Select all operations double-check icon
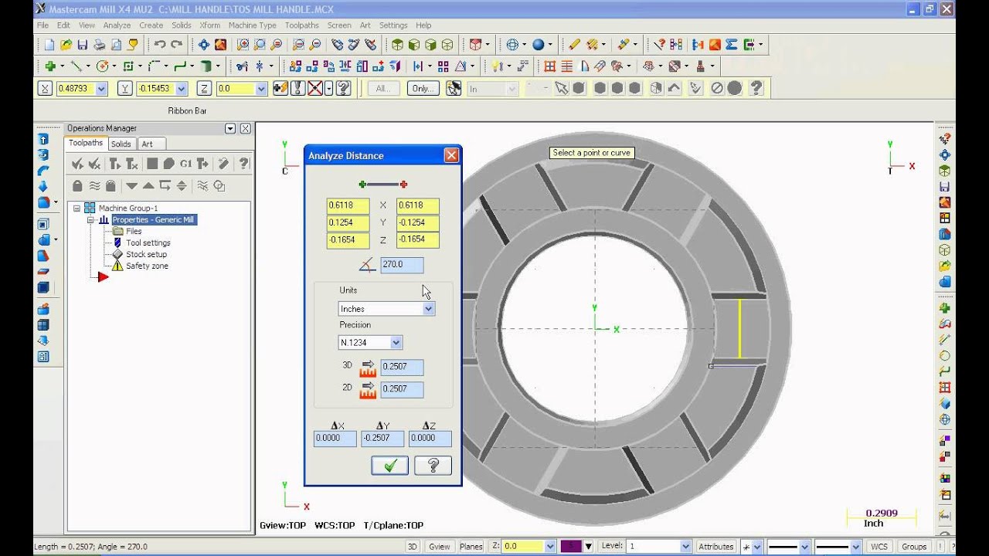 pos(77,164)
